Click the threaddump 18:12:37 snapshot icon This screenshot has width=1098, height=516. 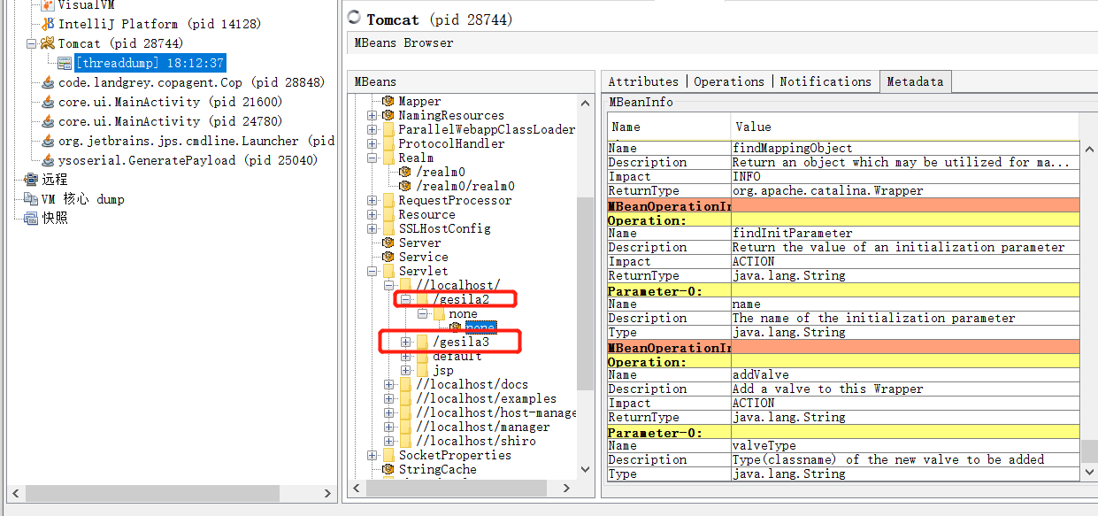click(65, 63)
